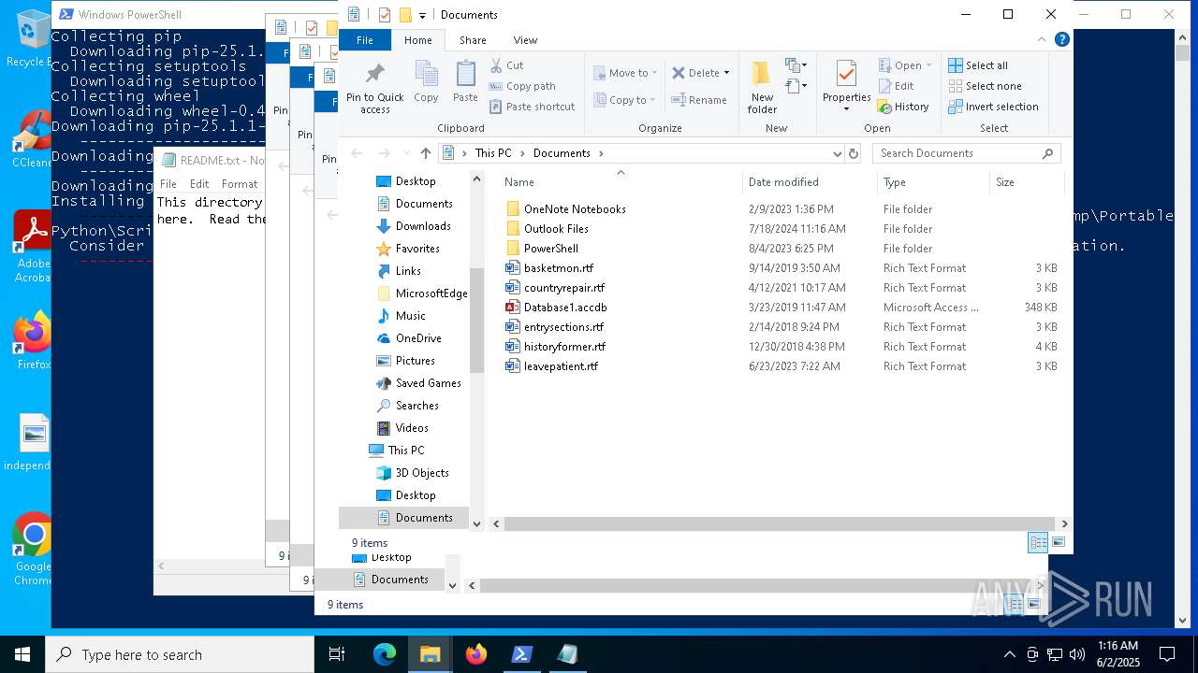1198x673 pixels.
Task: Open the Start menu
Action: pyautogui.click(x=22, y=654)
